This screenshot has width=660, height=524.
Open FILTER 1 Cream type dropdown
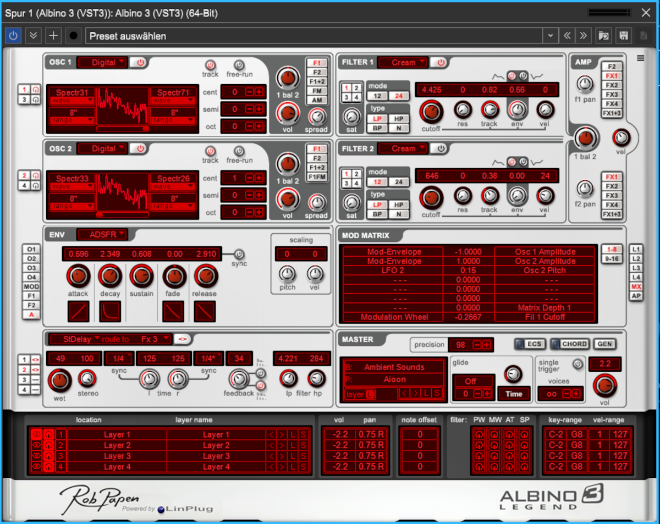[x=403, y=63]
